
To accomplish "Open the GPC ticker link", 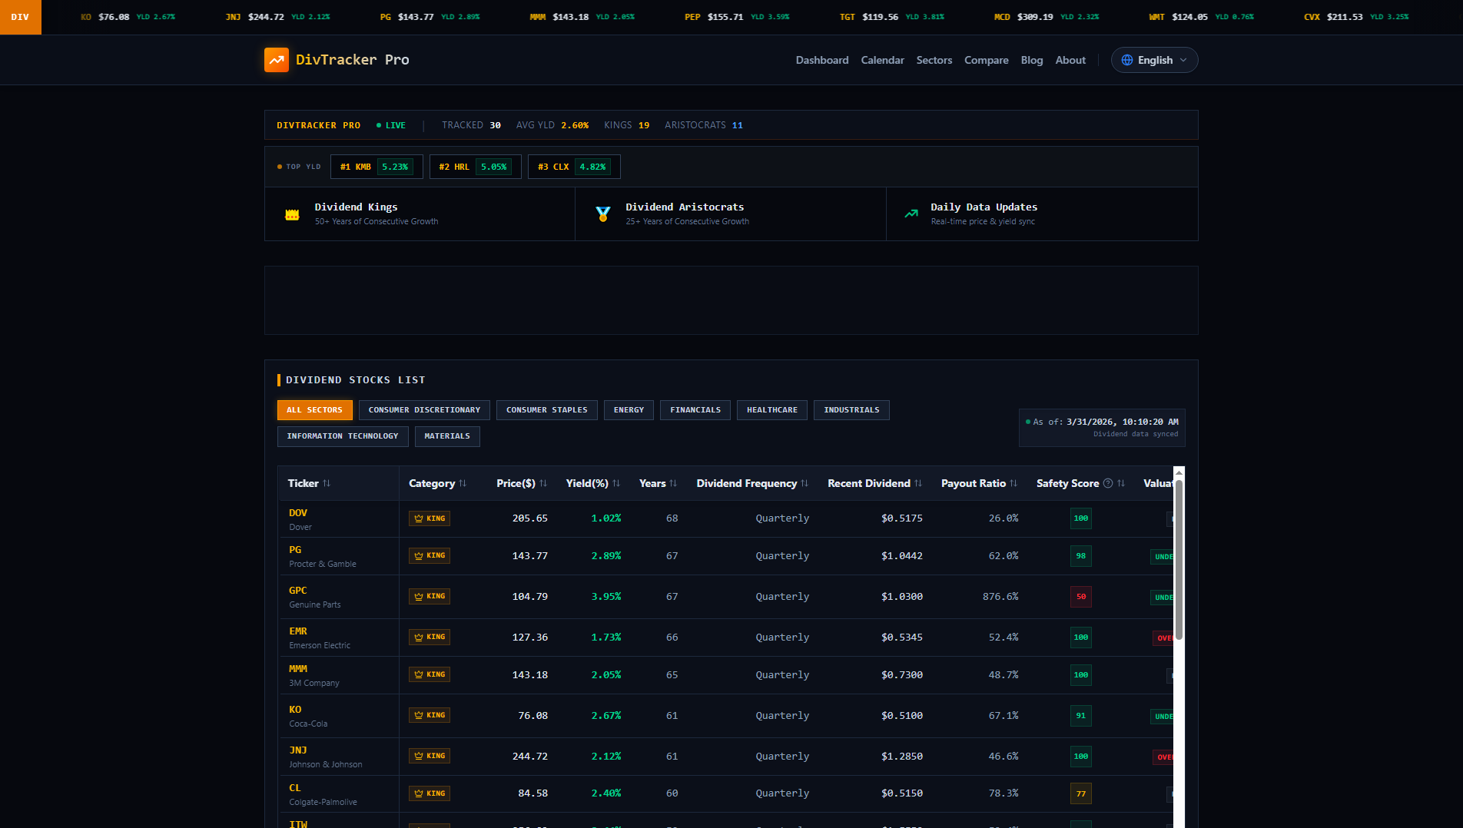I will 298,591.
